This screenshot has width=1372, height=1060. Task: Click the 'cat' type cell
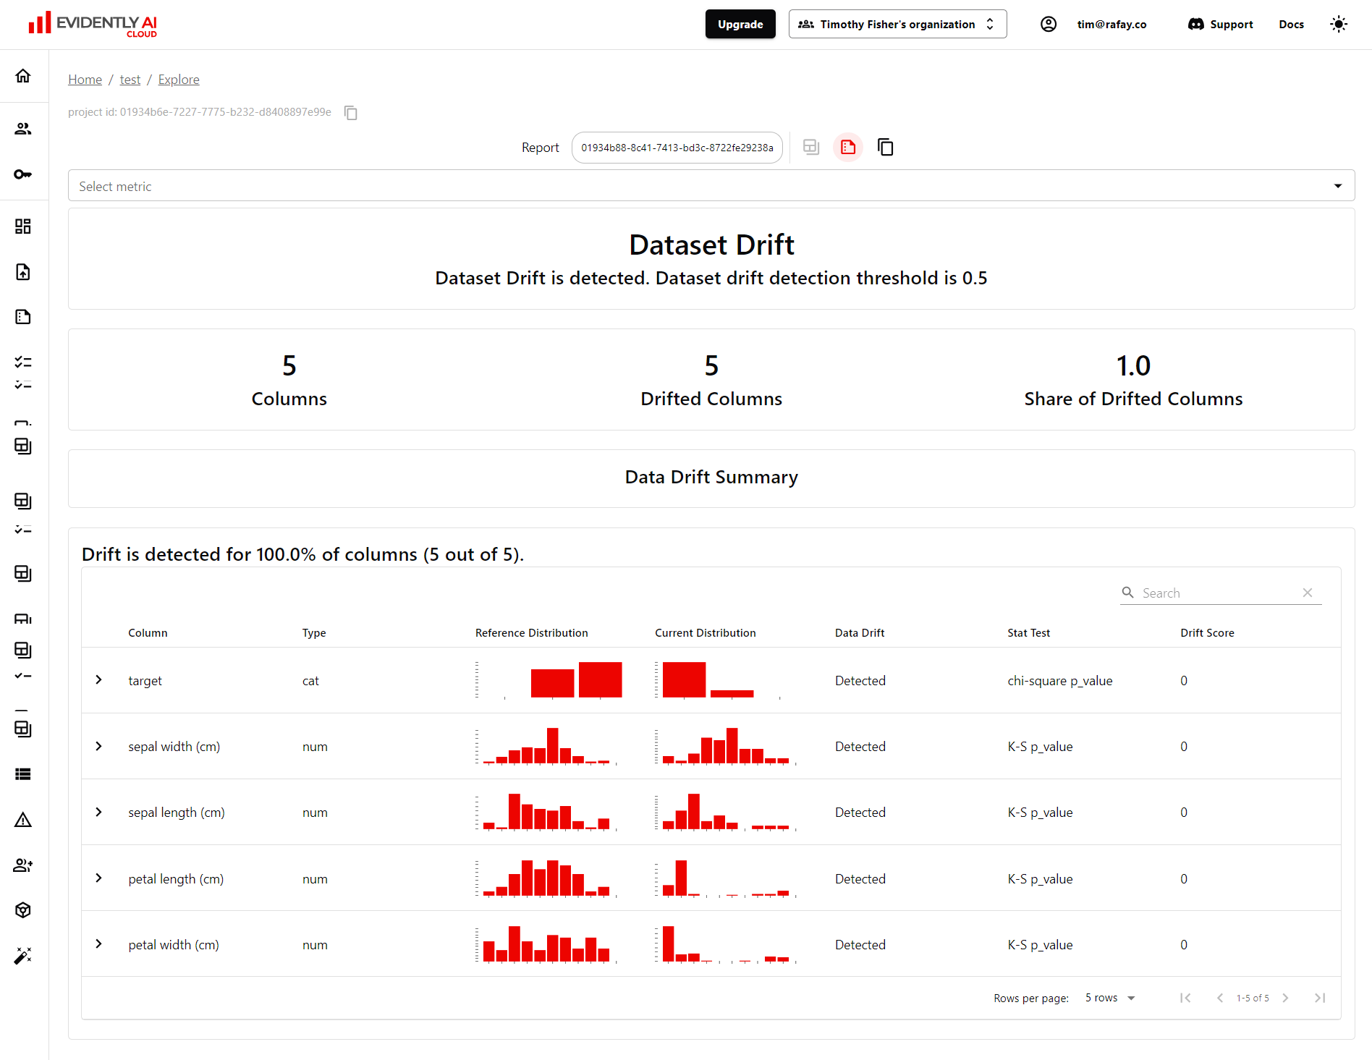pos(310,681)
